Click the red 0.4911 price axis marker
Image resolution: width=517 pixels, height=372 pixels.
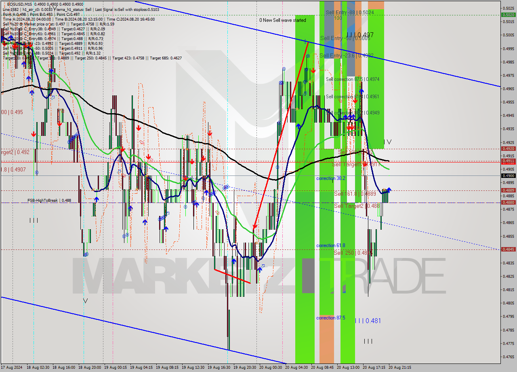pyautogui.click(x=508, y=161)
